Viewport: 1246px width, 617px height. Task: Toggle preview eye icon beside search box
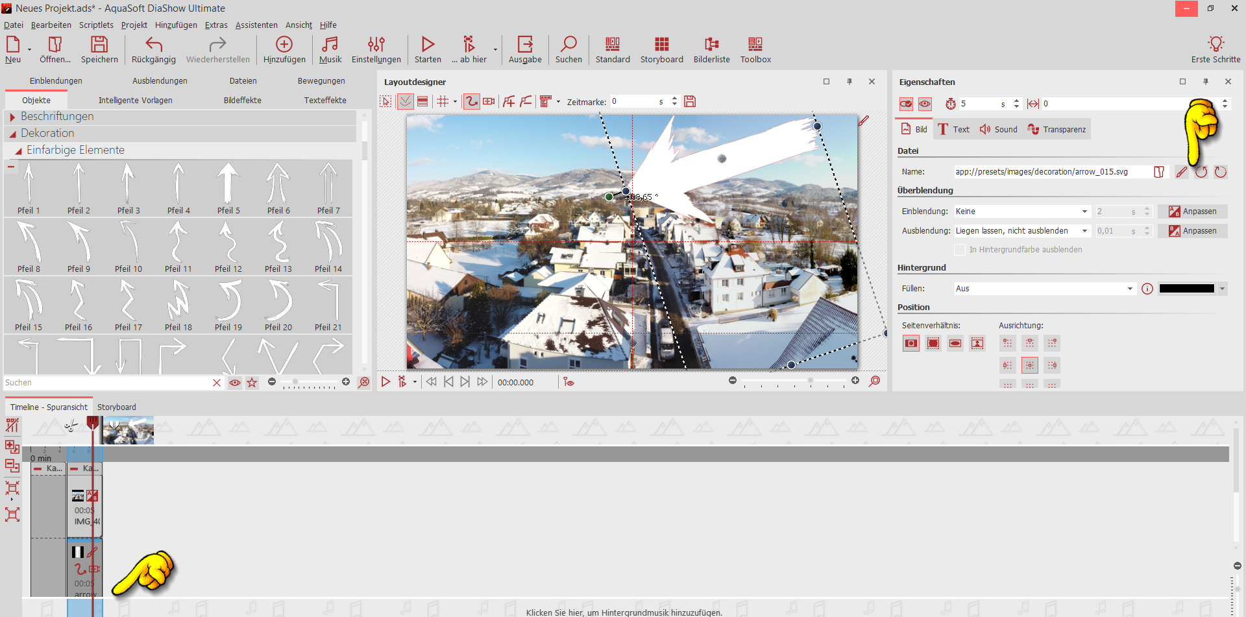[x=235, y=383]
